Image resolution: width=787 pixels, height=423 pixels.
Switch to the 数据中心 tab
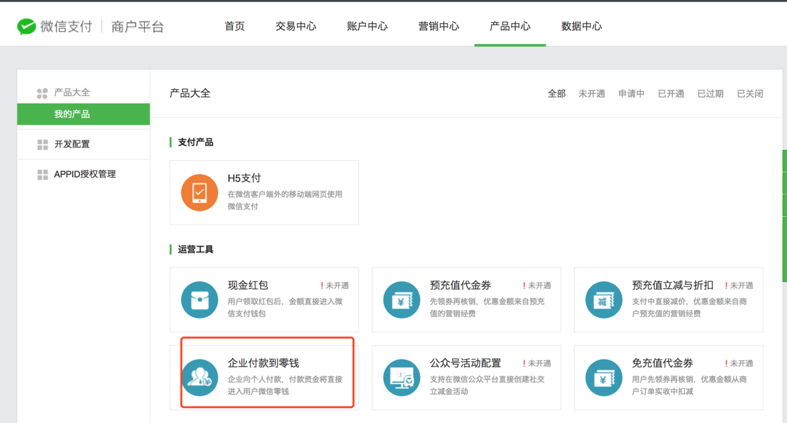(581, 26)
